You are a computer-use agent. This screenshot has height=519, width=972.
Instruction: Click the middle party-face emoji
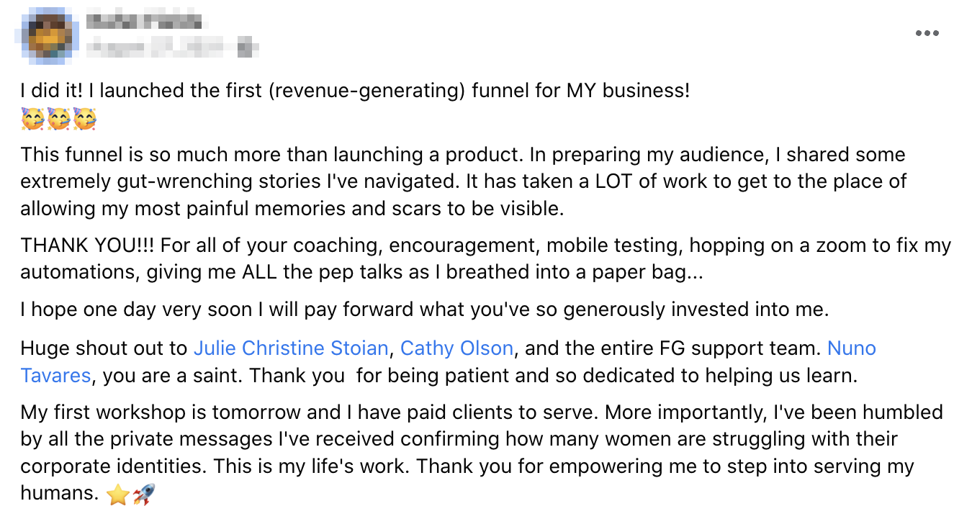click(58, 119)
